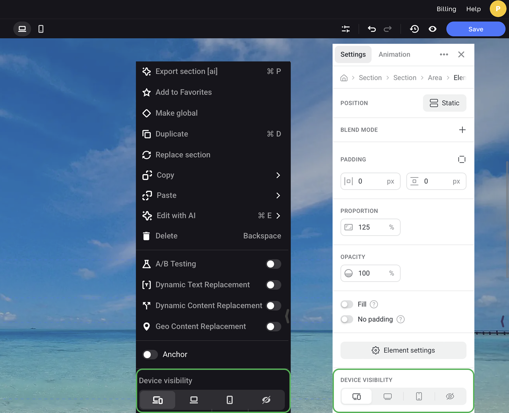Open the Position Static dropdown
Image resolution: width=509 pixels, height=413 pixels.
[444, 103]
